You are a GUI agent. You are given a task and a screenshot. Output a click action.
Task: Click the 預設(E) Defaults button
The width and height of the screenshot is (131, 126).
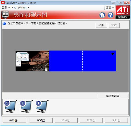coord(116,120)
